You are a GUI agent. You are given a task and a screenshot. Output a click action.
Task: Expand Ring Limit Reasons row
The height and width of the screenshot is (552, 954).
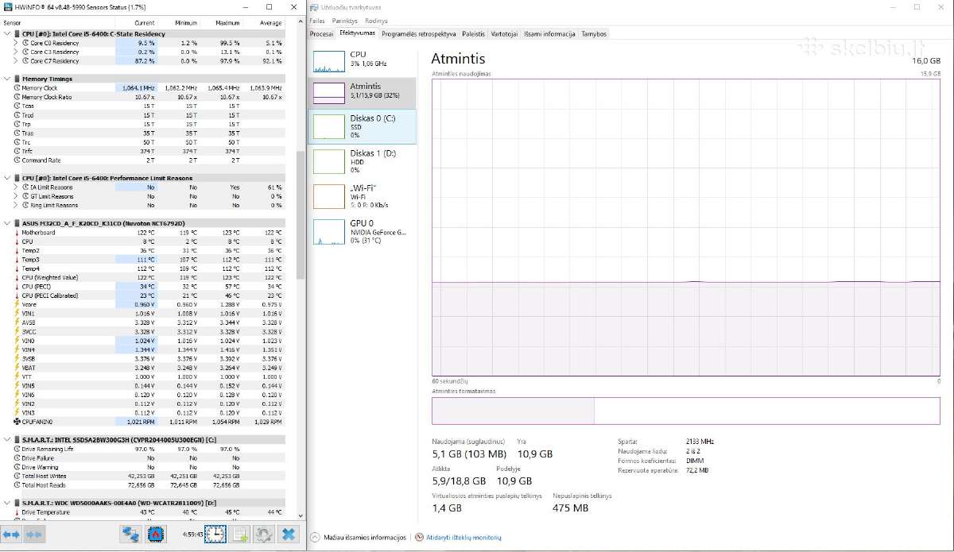[16, 205]
